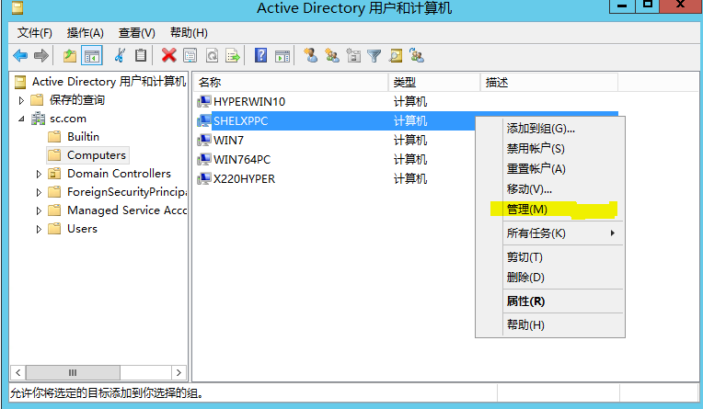
Task: Create new user icon
Action: [310, 55]
